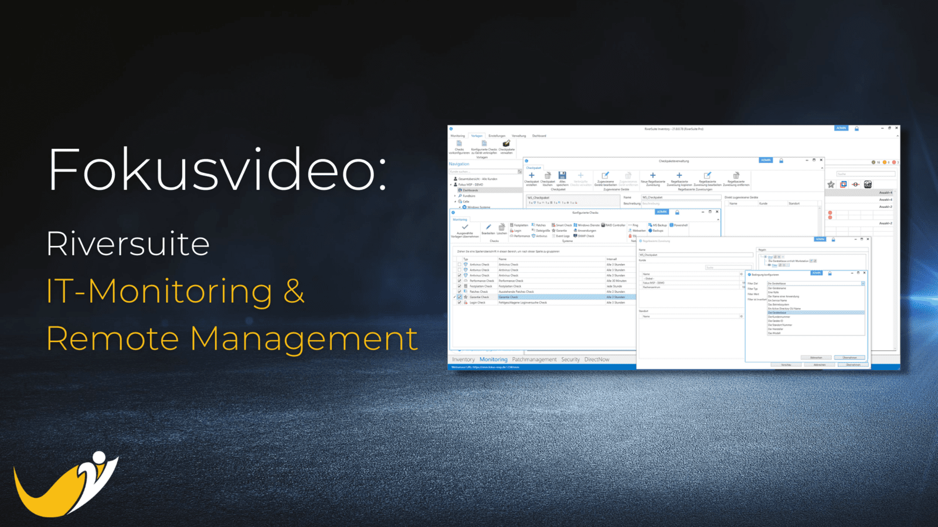Open Patchmanagement module tab at bottom
Screen dimensions: 938x527
pyautogui.click(x=534, y=360)
